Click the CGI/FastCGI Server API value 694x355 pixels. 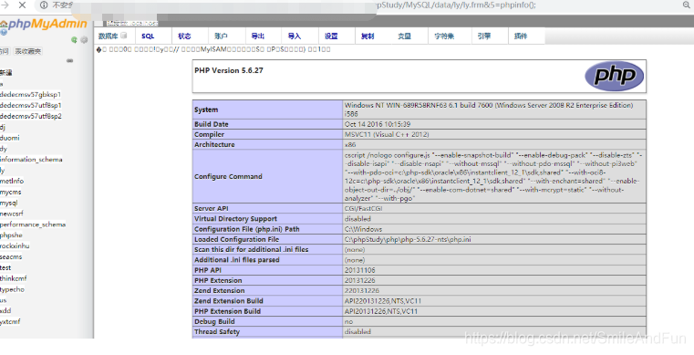[x=363, y=208]
